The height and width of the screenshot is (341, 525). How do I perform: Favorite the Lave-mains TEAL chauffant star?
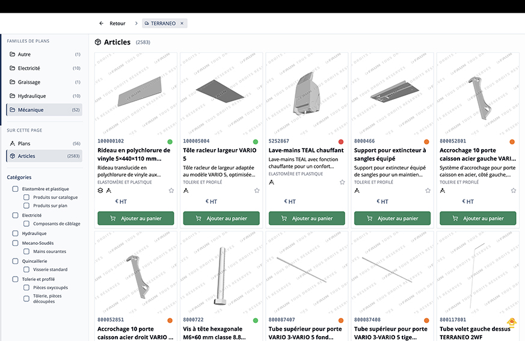tap(342, 182)
